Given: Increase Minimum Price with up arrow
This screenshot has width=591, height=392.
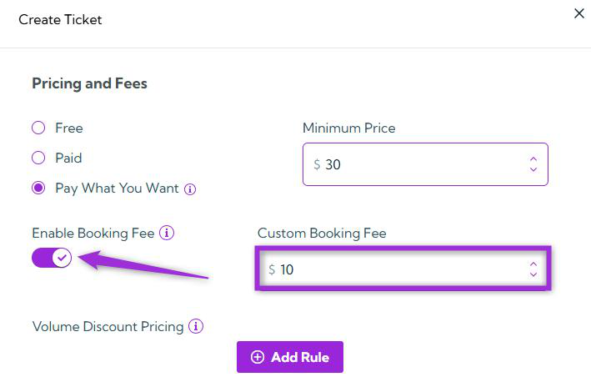Looking at the screenshot, I should click(x=533, y=158).
